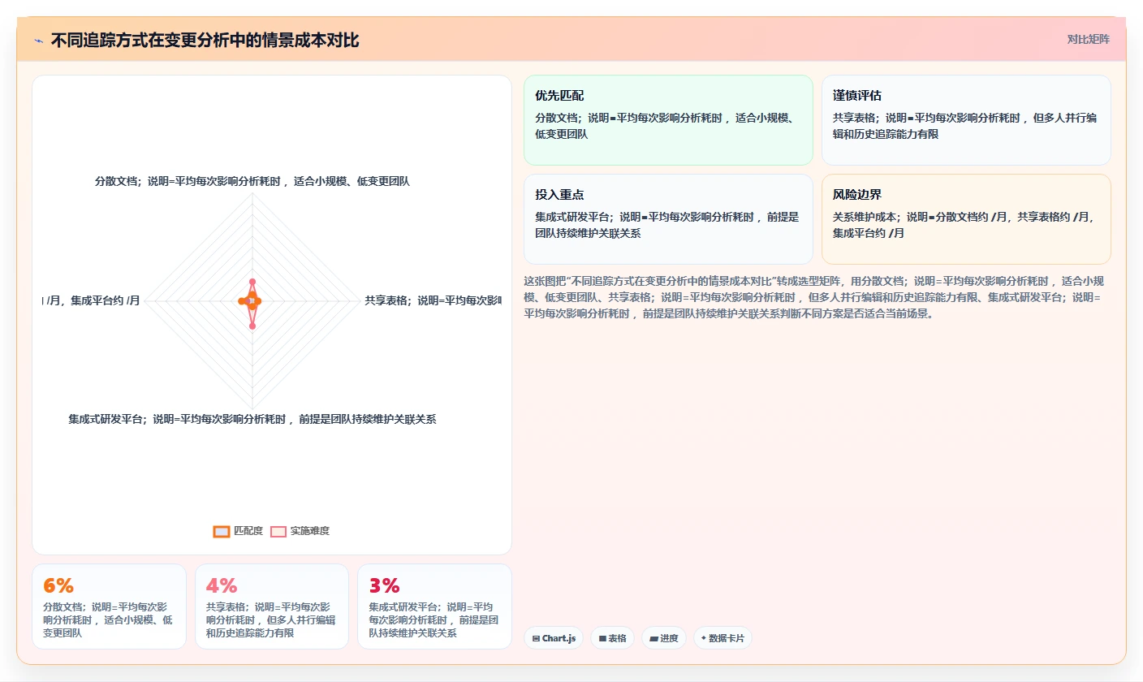The width and height of the screenshot is (1143, 682).
Task: Select the 数据卡片 tag
Action: click(x=722, y=638)
